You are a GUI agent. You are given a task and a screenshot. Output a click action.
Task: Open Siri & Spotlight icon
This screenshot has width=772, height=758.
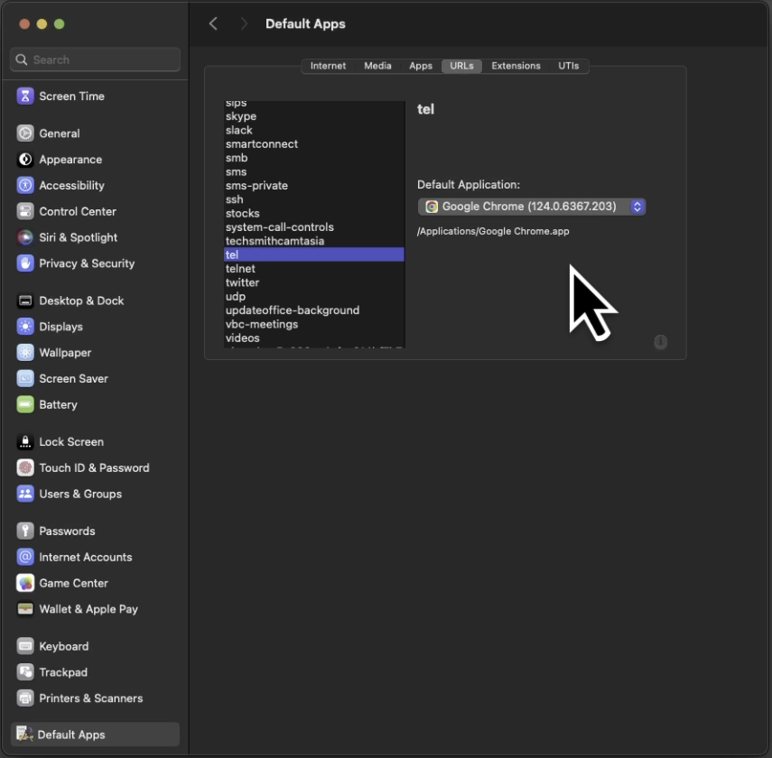point(25,237)
